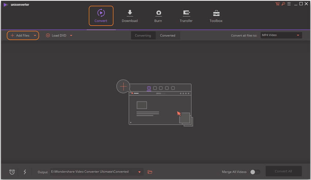
Task: Open the Download tab
Action: 130,16
